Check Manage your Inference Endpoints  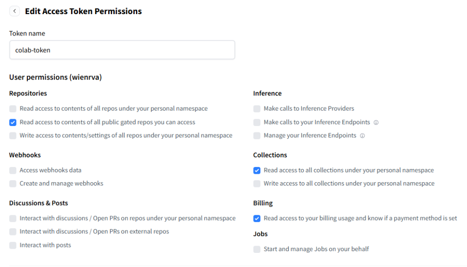[257, 136]
